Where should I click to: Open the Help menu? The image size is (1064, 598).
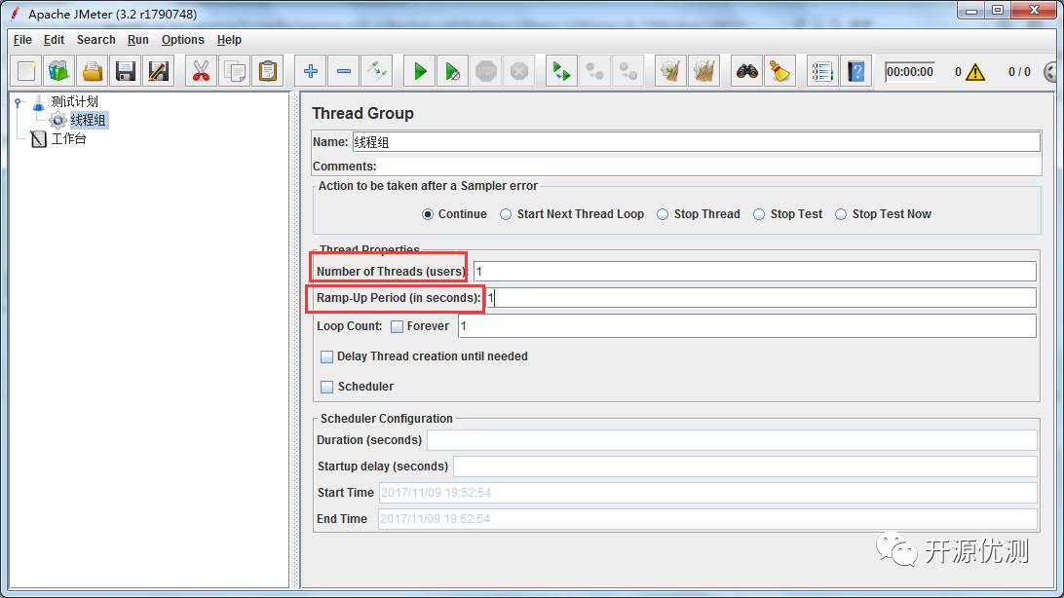coord(229,40)
